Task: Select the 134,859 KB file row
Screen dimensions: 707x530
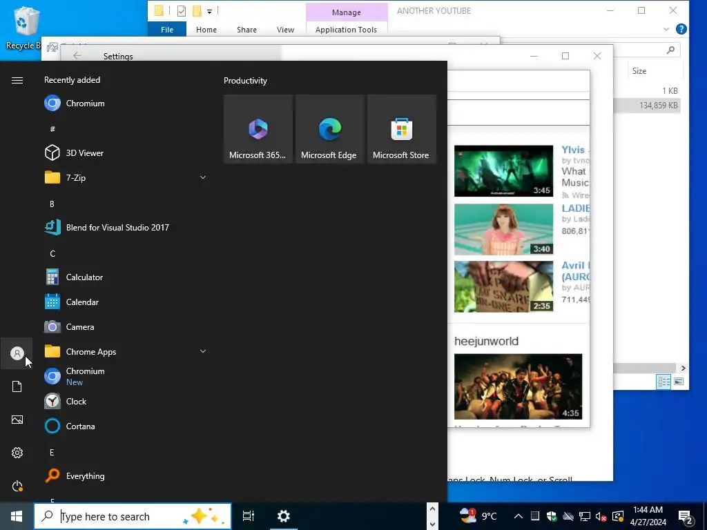Action: point(648,106)
